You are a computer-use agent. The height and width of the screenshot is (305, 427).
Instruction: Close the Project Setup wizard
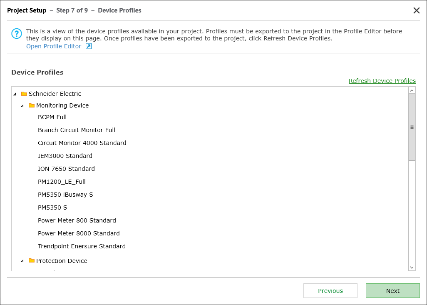(417, 10)
